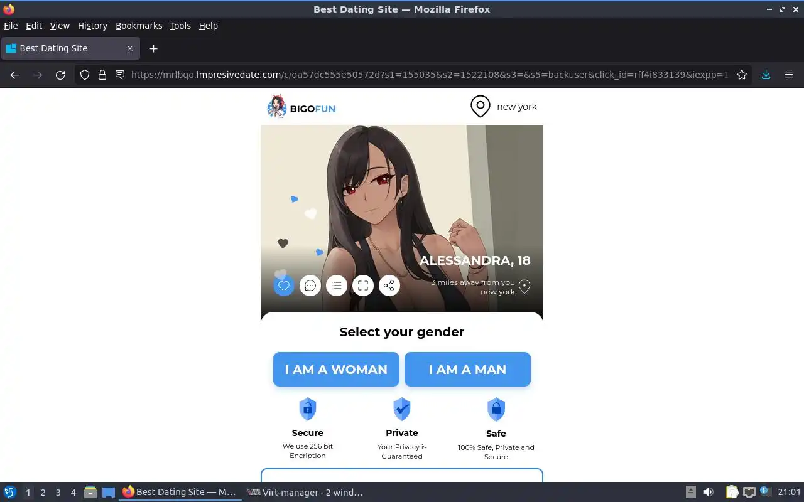804x502 pixels.
Task: Open the Tools menu
Action: point(180,26)
